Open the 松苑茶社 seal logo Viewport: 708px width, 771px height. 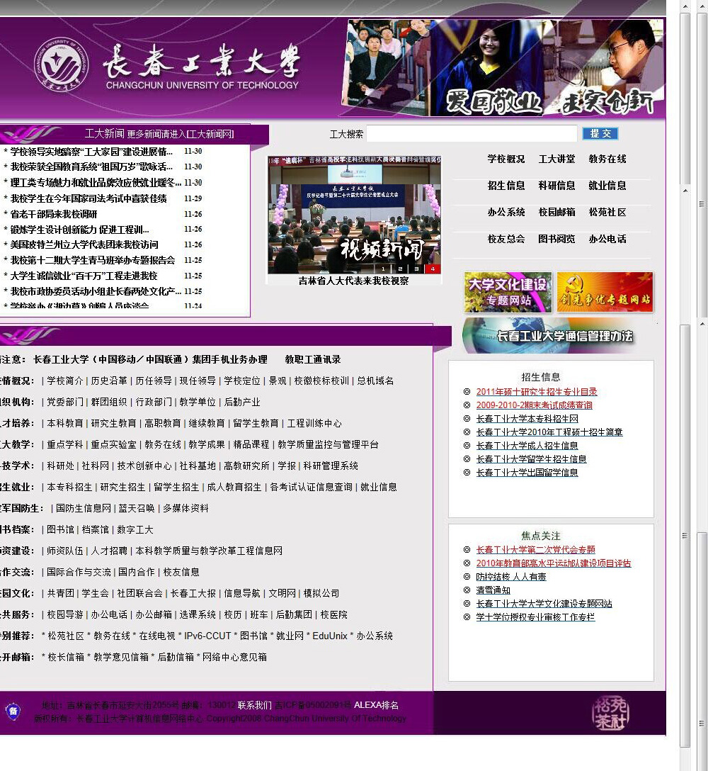point(610,712)
